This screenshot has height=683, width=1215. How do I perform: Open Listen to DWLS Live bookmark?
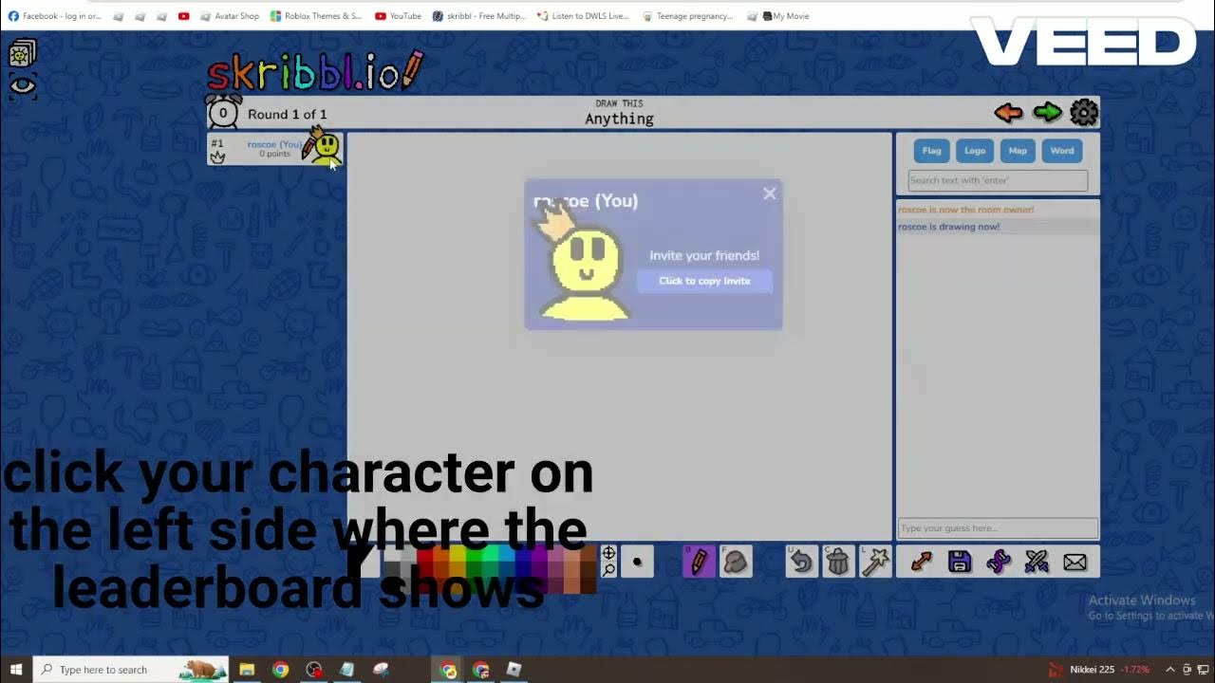[583, 16]
